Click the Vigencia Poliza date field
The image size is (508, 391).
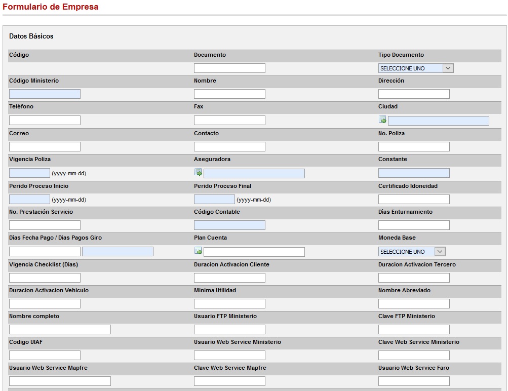[29, 173]
